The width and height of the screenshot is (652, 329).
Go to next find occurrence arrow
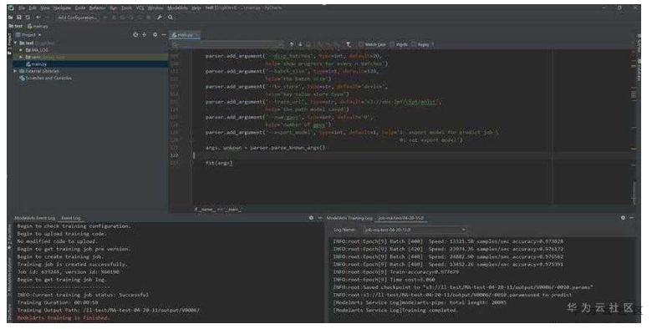(300, 44)
